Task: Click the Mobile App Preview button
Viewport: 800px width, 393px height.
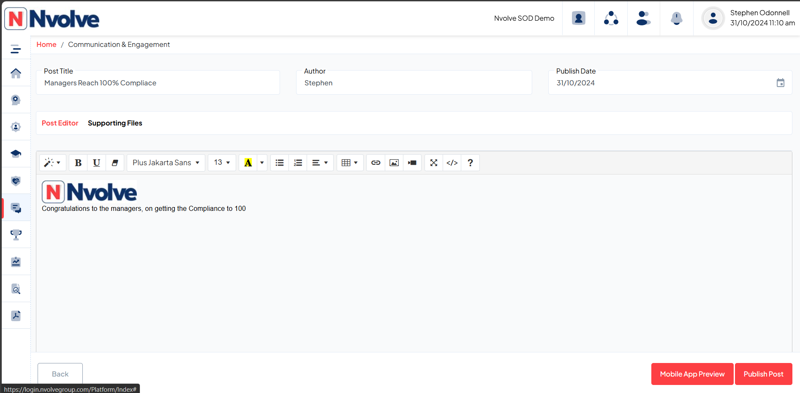Action: [x=692, y=374]
